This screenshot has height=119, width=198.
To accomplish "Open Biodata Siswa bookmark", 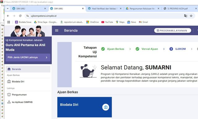I will (23, 22).
